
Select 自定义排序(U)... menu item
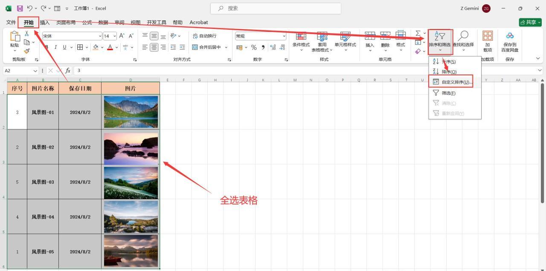[x=455, y=82]
